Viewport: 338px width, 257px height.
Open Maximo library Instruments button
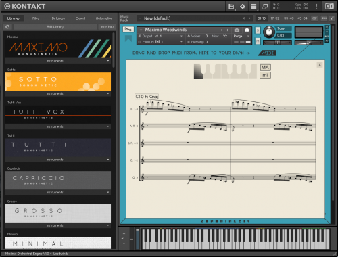(55, 61)
